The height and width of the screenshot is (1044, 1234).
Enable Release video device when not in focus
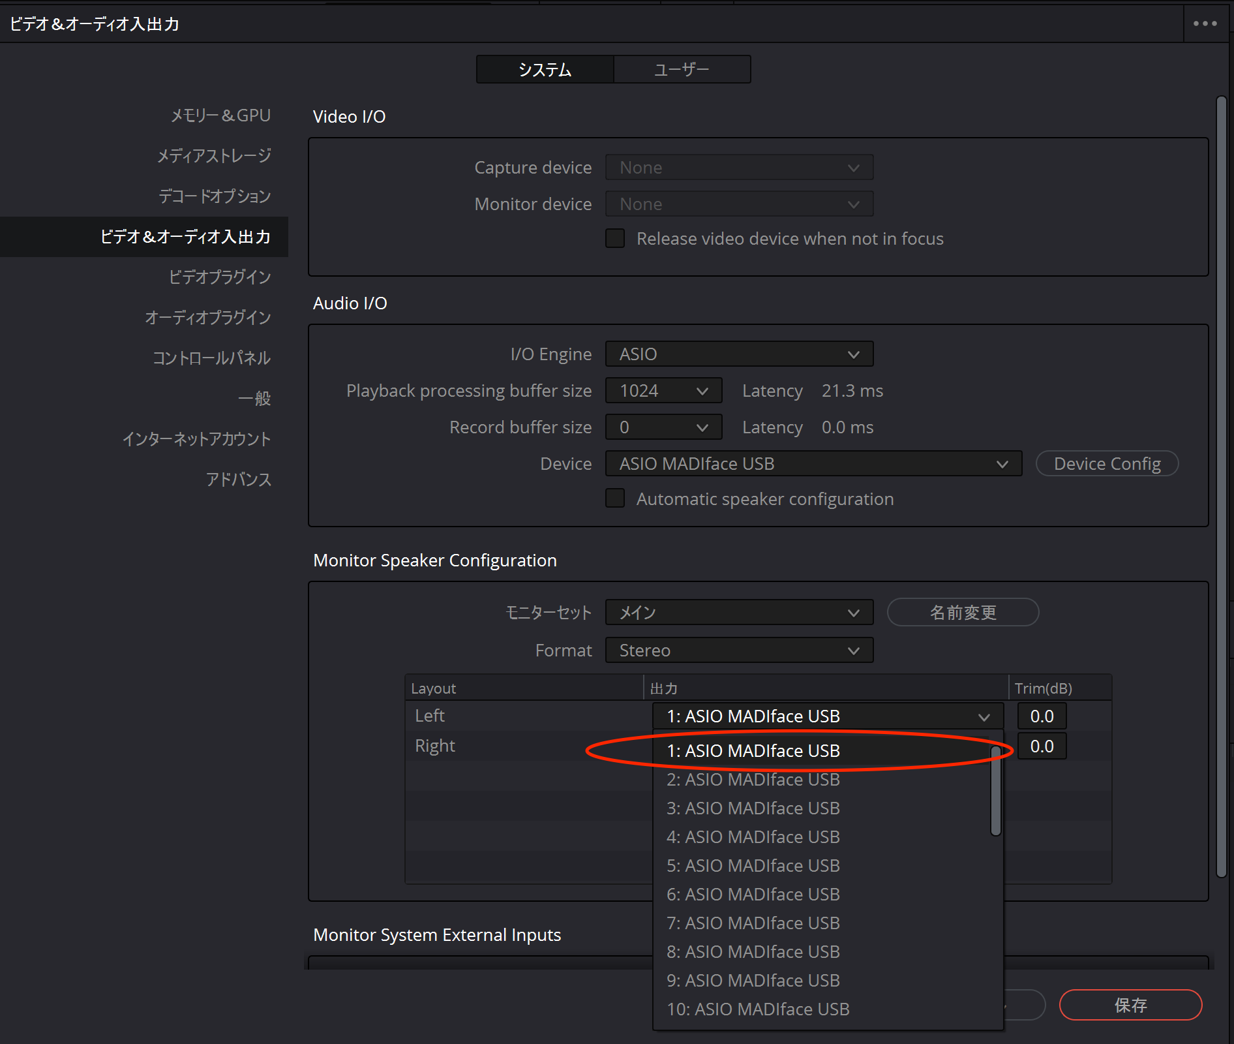coord(615,238)
